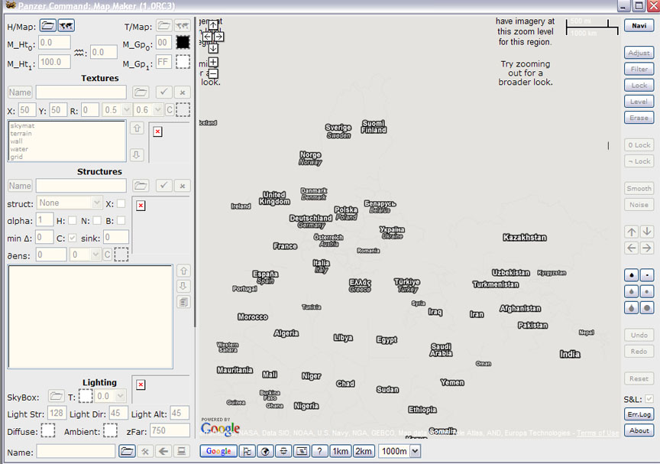Click the Light Str input field
The height and width of the screenshot is (464, 660).
point(57,413)
